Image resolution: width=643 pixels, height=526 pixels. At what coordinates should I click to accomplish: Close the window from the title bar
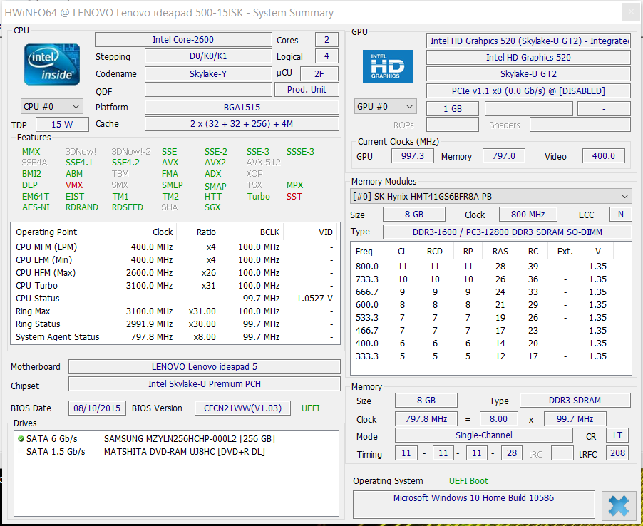click(x=632, y=12)
